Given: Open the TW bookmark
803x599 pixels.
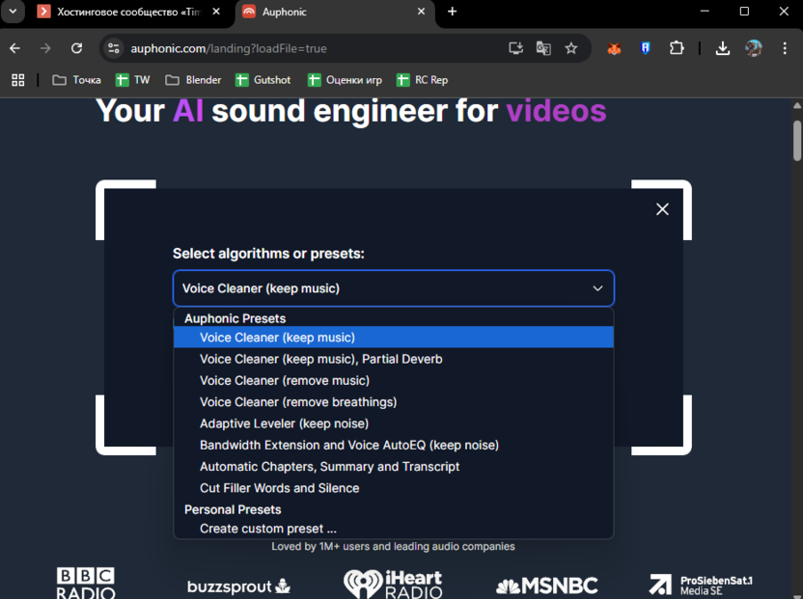Looking at the screenshot, I should (x=132, y=80).
